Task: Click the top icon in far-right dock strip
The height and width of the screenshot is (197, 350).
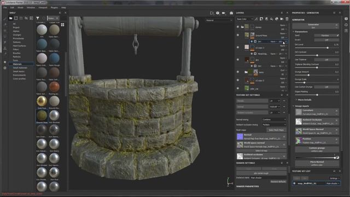Action: pyautogui.click(x=346, y=19)
